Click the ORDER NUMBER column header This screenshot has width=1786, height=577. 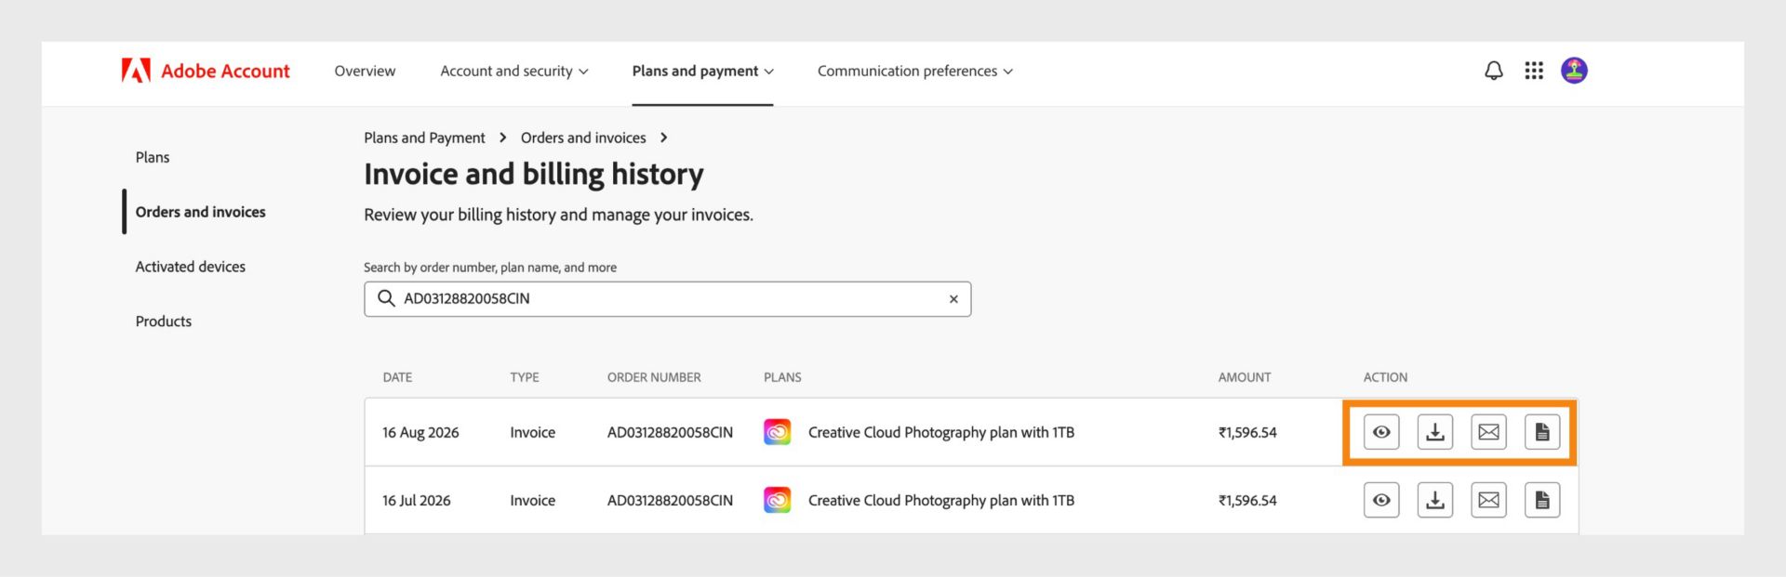coord(654,377)
